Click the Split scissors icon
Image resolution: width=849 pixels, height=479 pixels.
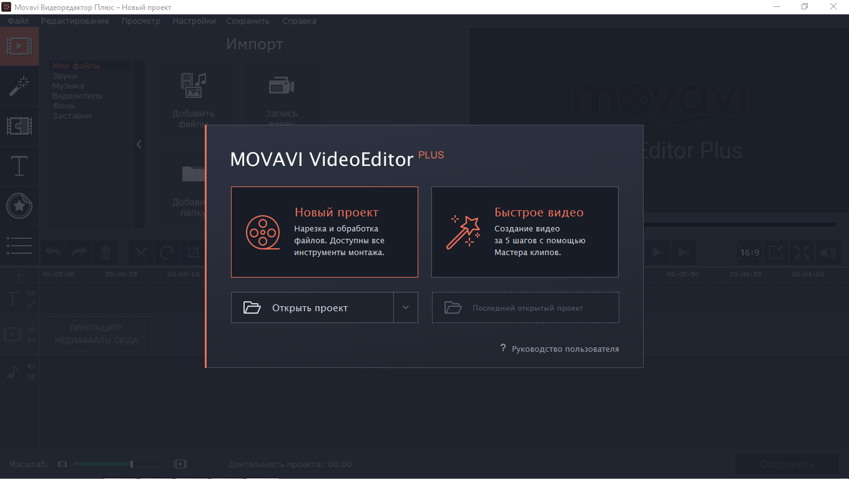(x=142, y=253)
